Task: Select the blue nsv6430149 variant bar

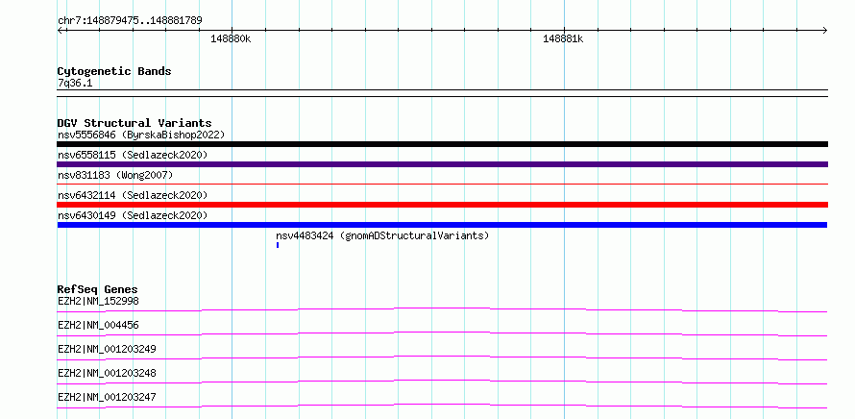Action: (442, 225)
